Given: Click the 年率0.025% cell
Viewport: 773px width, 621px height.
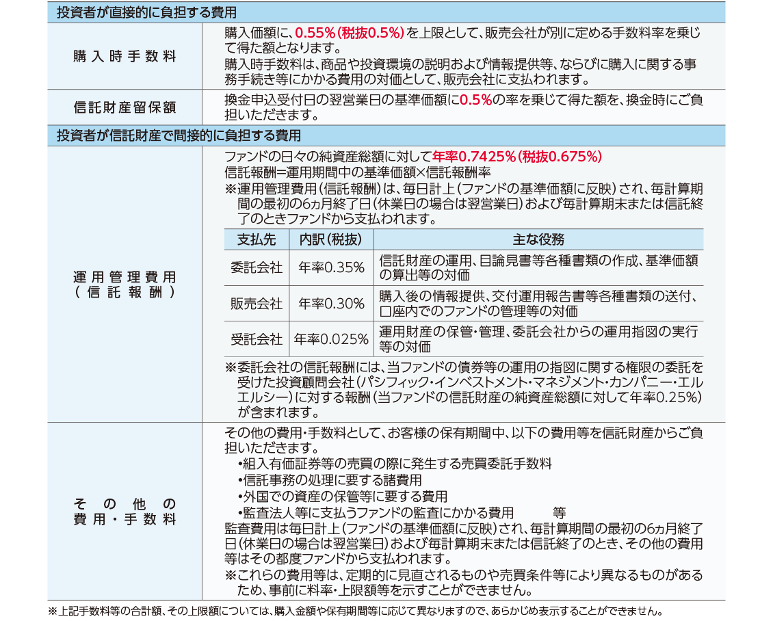Looking at the screenshot, I should 331,339.
